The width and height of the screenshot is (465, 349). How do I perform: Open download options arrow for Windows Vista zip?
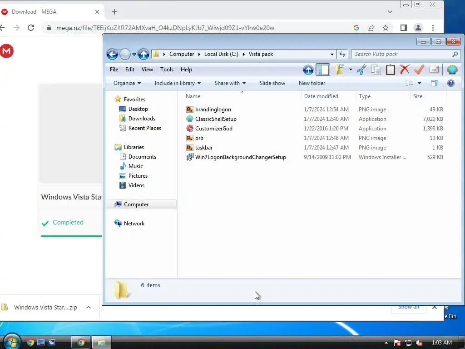coord(89,308)
